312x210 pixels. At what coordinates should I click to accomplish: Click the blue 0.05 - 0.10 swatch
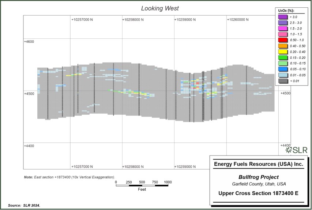282,69
